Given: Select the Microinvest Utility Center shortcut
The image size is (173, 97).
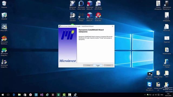Looking at the screenshot, I should point(81,5).
